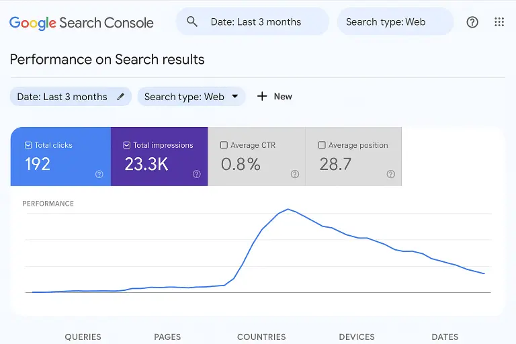Open help icon on Total clicks card
Image resolution: width=516 pixels, height=344 pixels.
[99, 174]
